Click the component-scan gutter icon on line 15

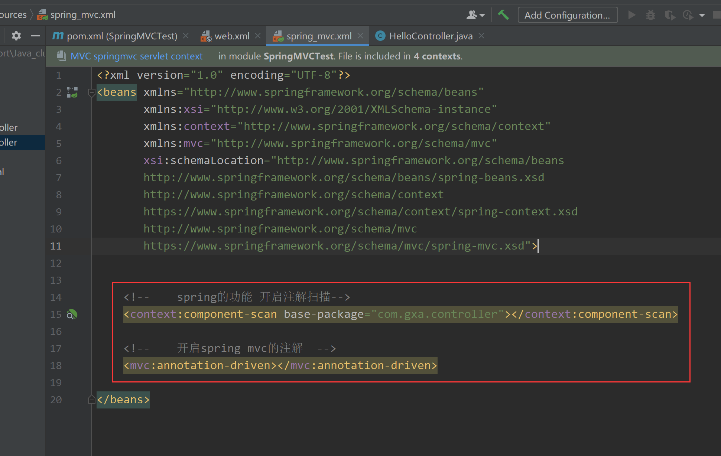(72, 315)
